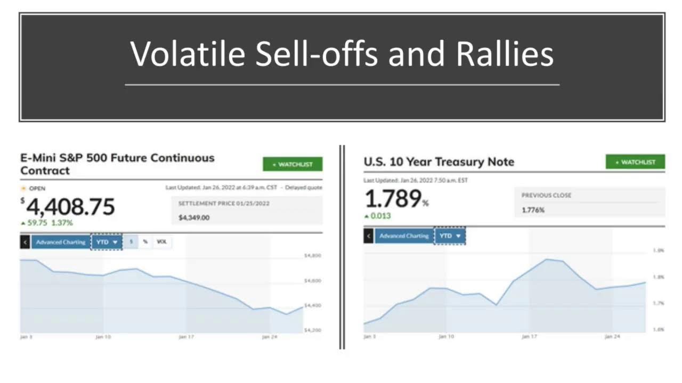The height and width of the screenshot is (383, 682).
Task: Click the Jan 17 peak on the Treasury chart
Action: point(546,260)
